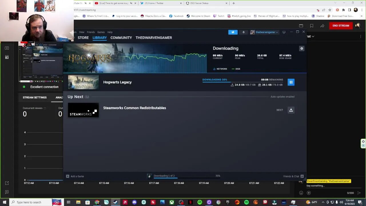366x206 pixels.
Task: Open Steam Help menu
Action: 110,32
